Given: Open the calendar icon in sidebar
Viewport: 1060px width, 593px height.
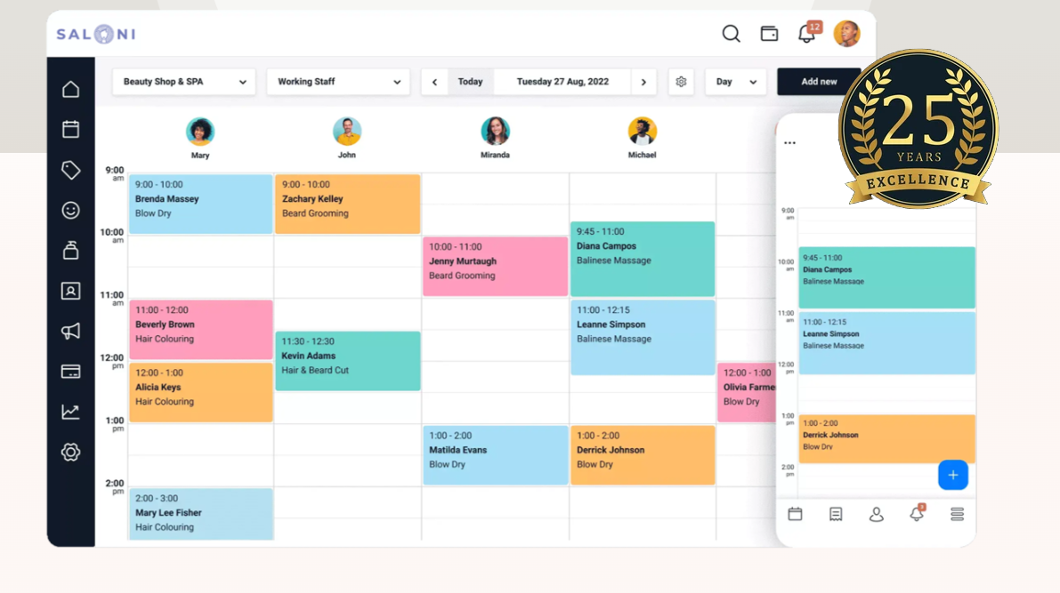Looking at the screenshot, I should click(70, 130).
